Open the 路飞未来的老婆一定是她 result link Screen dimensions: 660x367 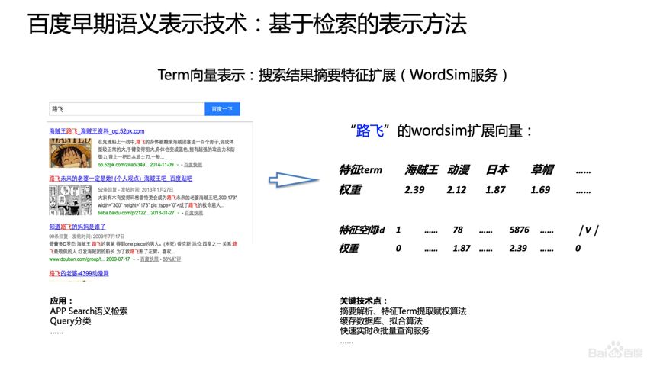pos(121,179)
